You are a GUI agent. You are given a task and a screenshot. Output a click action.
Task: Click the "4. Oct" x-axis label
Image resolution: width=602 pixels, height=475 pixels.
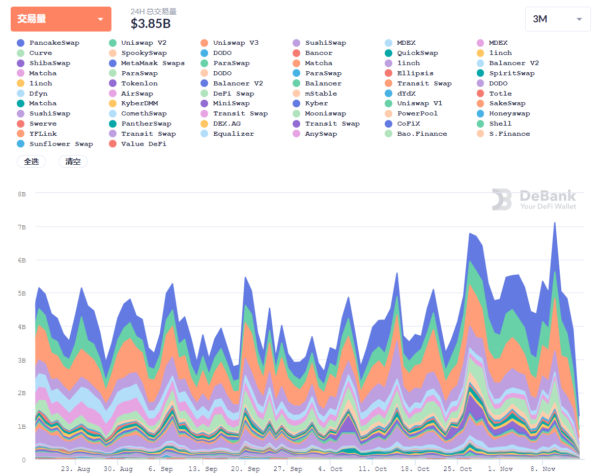pyautogui.click(x=330, y=469)
